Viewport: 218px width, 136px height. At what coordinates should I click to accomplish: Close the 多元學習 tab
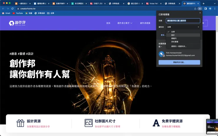pos(86,4)
